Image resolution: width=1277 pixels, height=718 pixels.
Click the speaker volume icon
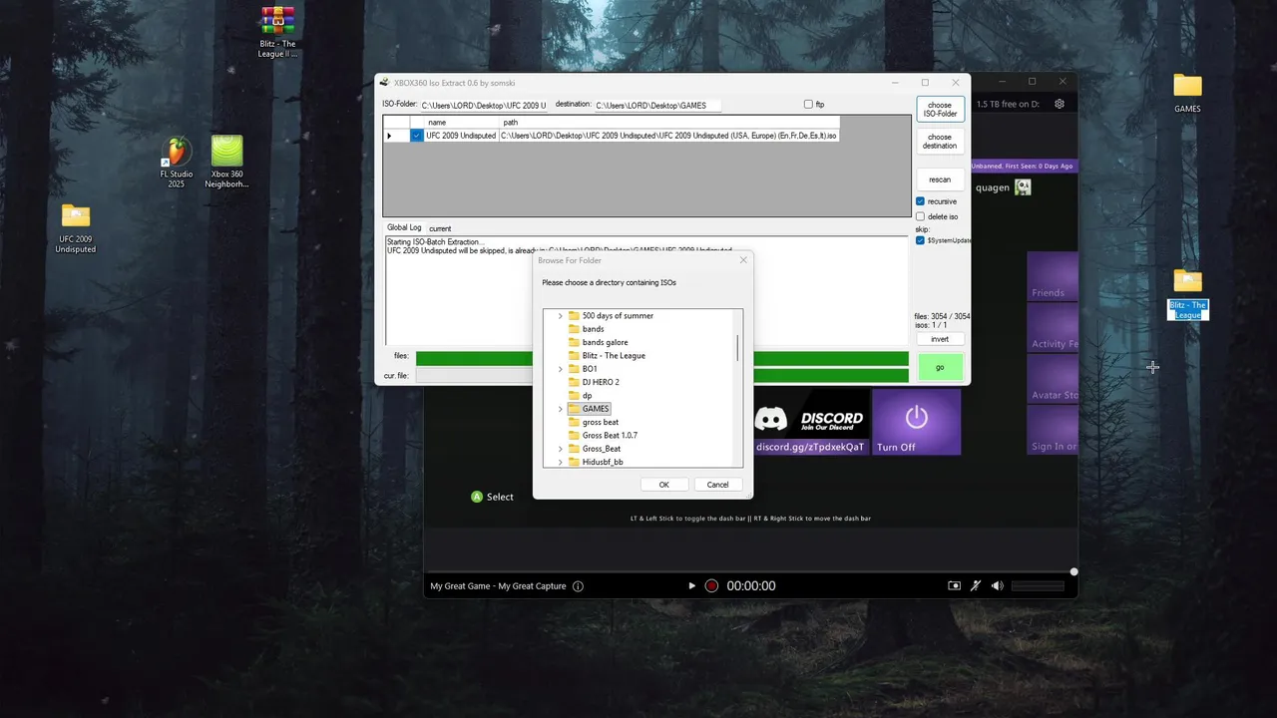click(x=997, y=586)
